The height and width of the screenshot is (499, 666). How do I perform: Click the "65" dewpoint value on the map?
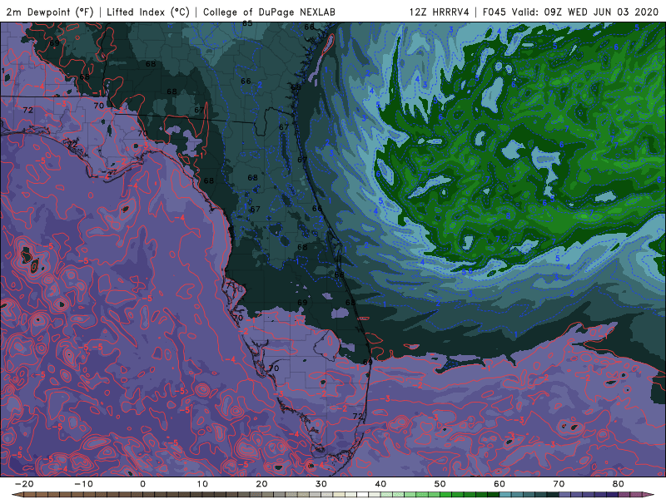[247, 24]
